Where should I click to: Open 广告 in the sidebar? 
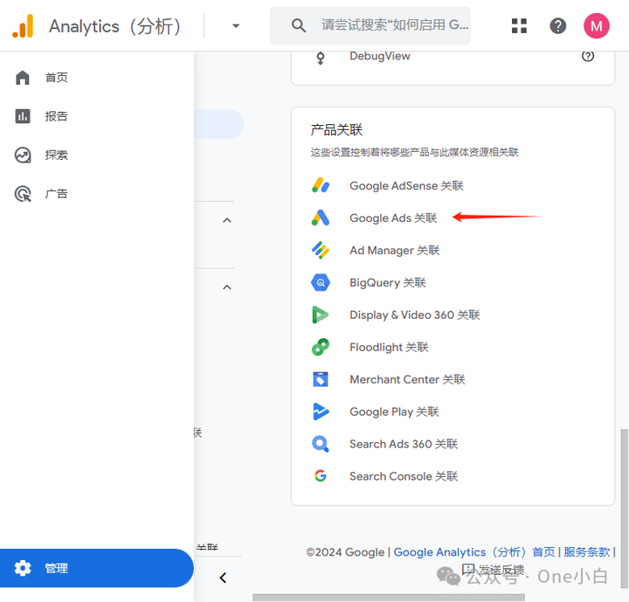pyautogui.click(x=96, y=194)
